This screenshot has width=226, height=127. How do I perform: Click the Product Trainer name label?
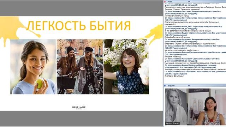coord(172,123)
